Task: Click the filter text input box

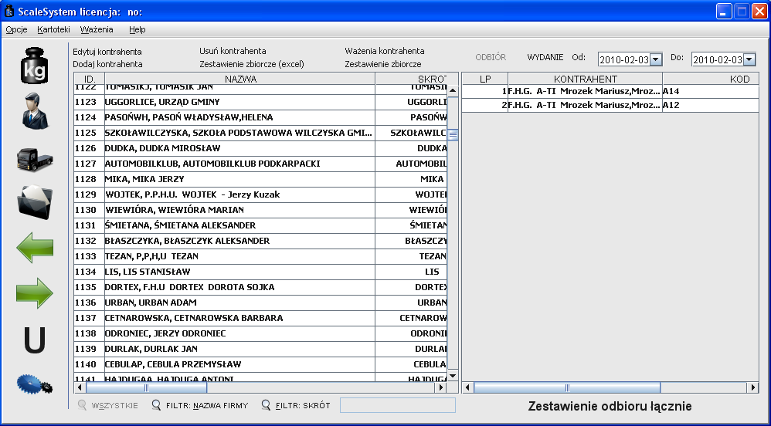Action: coord(398,405)
